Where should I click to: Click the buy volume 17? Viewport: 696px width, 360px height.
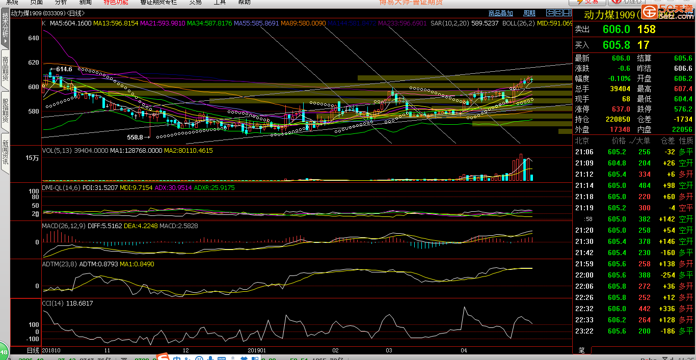[643, 45]
